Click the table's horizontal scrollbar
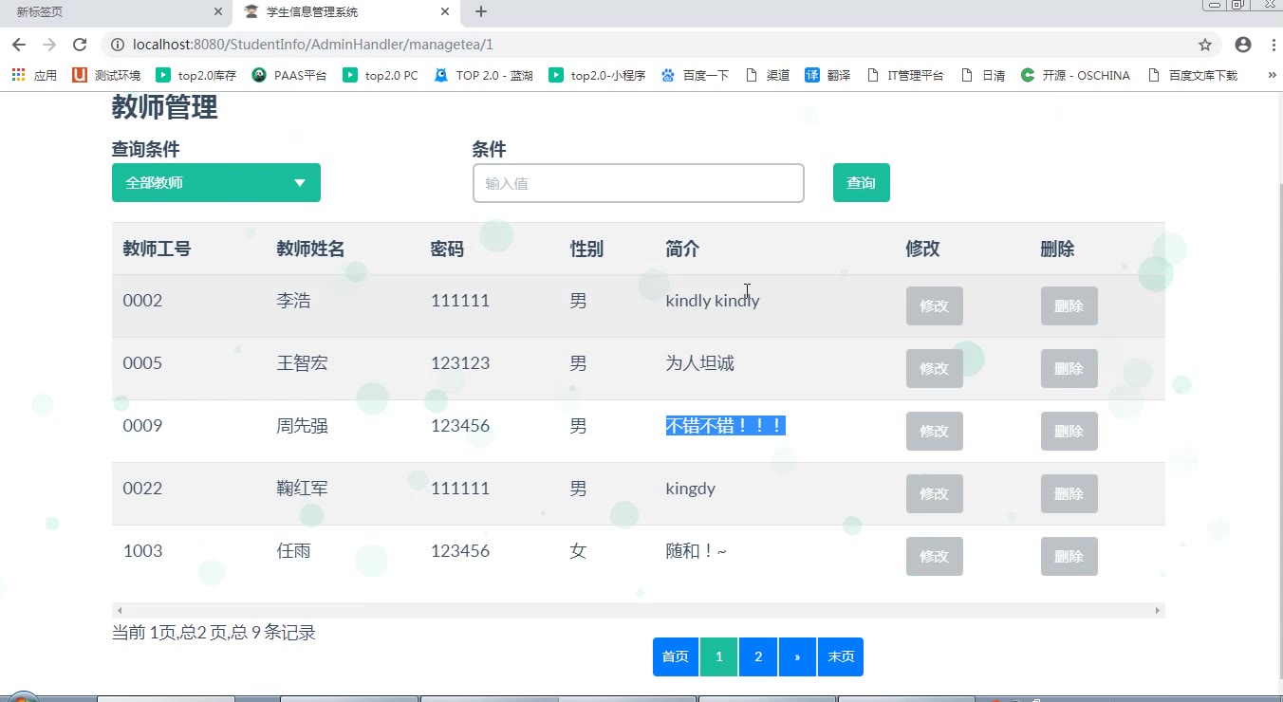 (638, 610)
